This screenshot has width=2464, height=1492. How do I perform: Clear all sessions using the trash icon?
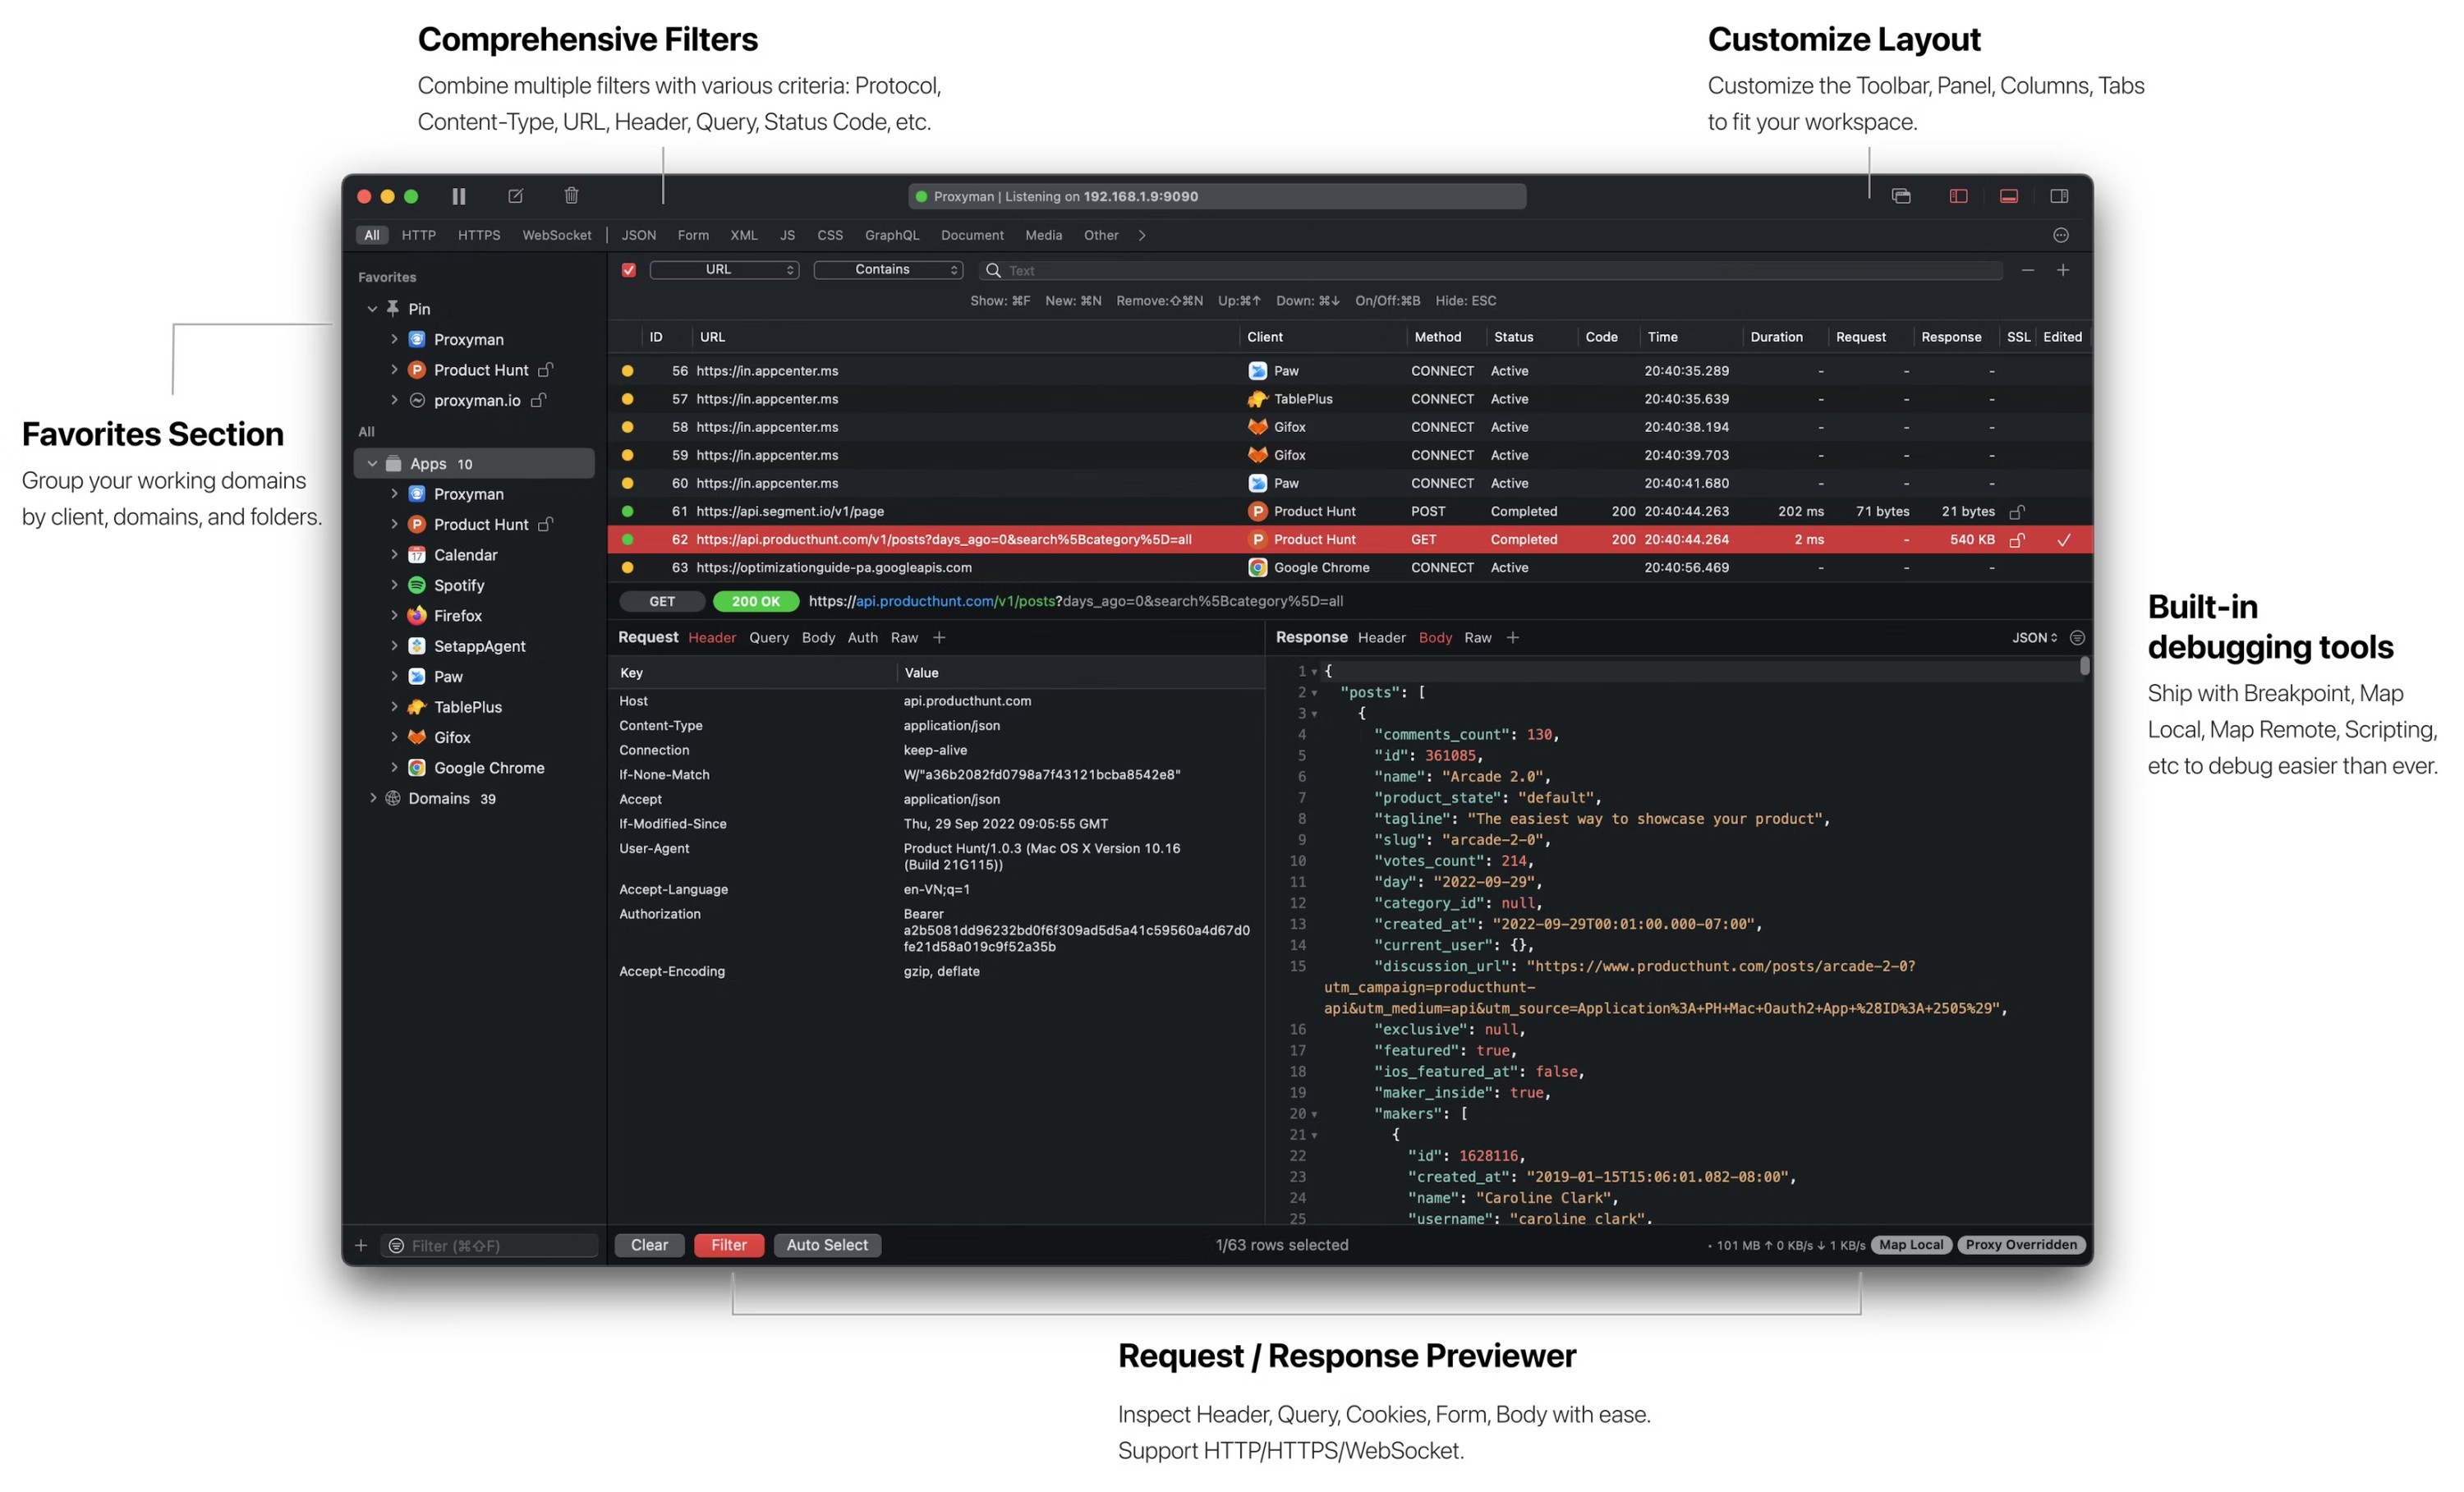click(571, 195)
